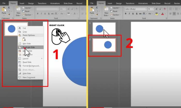Expand the Layout submenu in the context menu
The width and height of the screenshot is (181, 108).
click(x=31, y=59)
